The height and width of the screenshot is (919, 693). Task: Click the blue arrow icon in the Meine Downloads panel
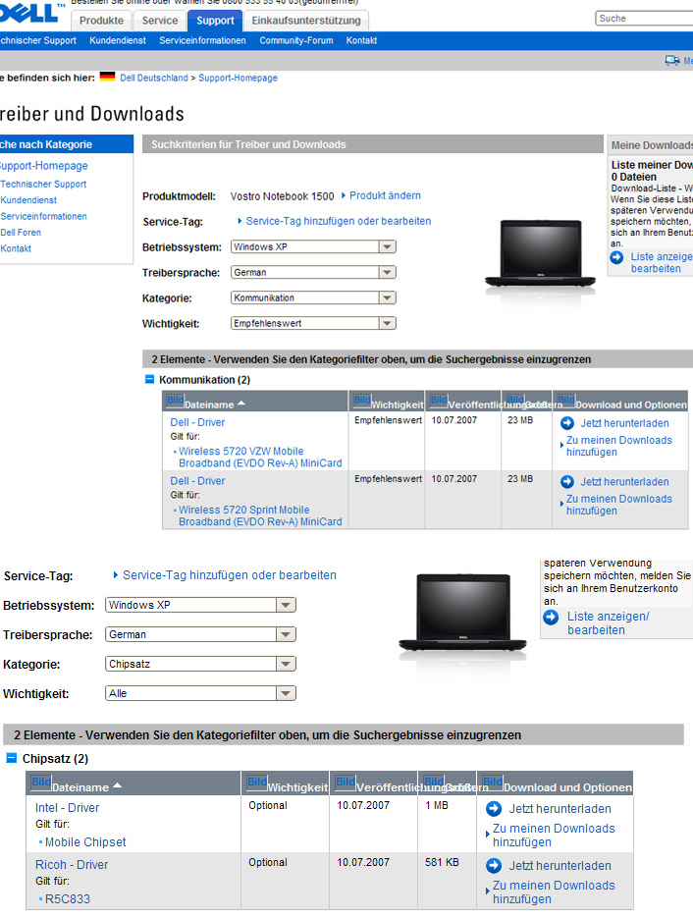coord(616,257)
